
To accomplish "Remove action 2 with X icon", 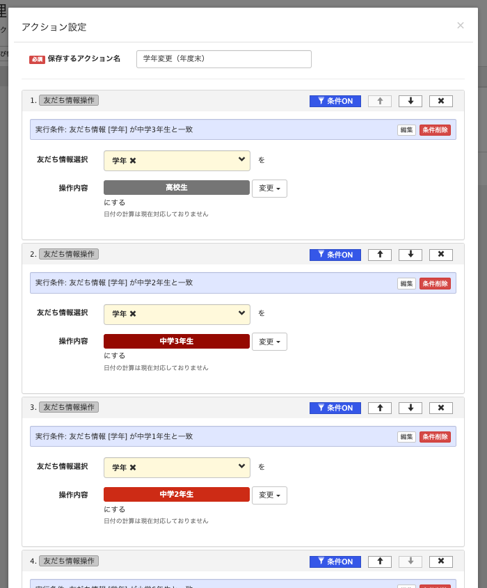I will (440, 255).
